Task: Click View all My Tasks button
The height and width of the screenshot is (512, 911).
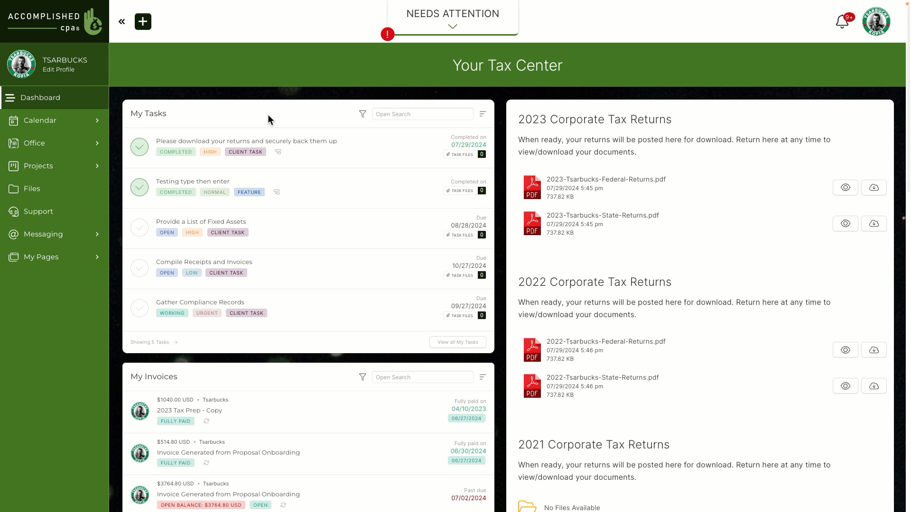Action: 457,341
